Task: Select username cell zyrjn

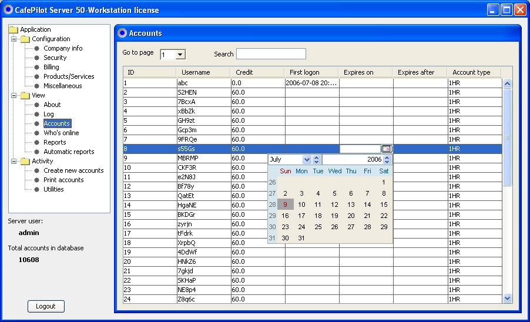Action: pos(204,224)
